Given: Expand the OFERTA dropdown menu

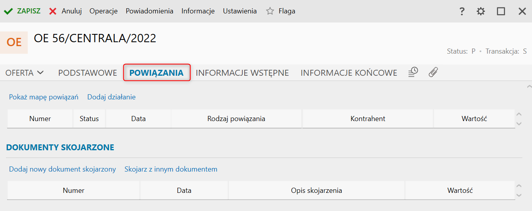Looking at the screenshot, I should pos(25,73).
